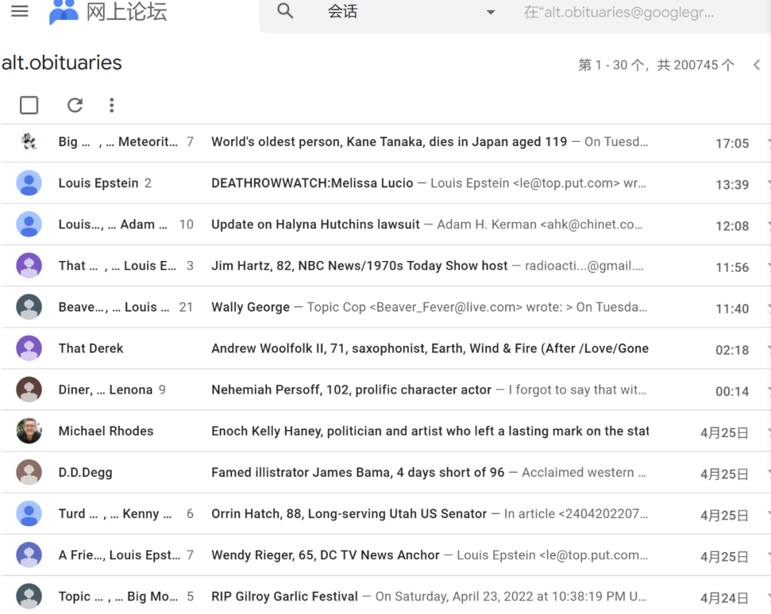Click senders 'Diner, ... Lenona'
Image resolution: width=771 pixels, height=614 pixels.
click(x=105, y=389)
